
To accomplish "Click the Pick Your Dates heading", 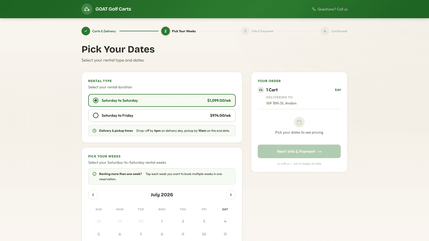I will pyautogui.click(x=118, y=49).
